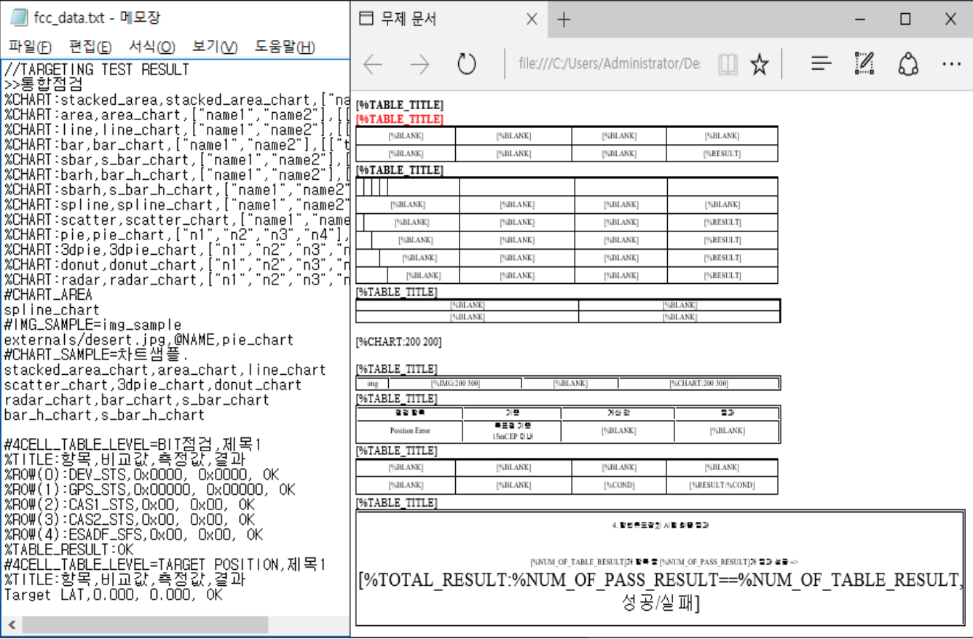This screenshot has width=973, height=639.
Task: Click the Position Error table cell
Action: pos(410,431)
